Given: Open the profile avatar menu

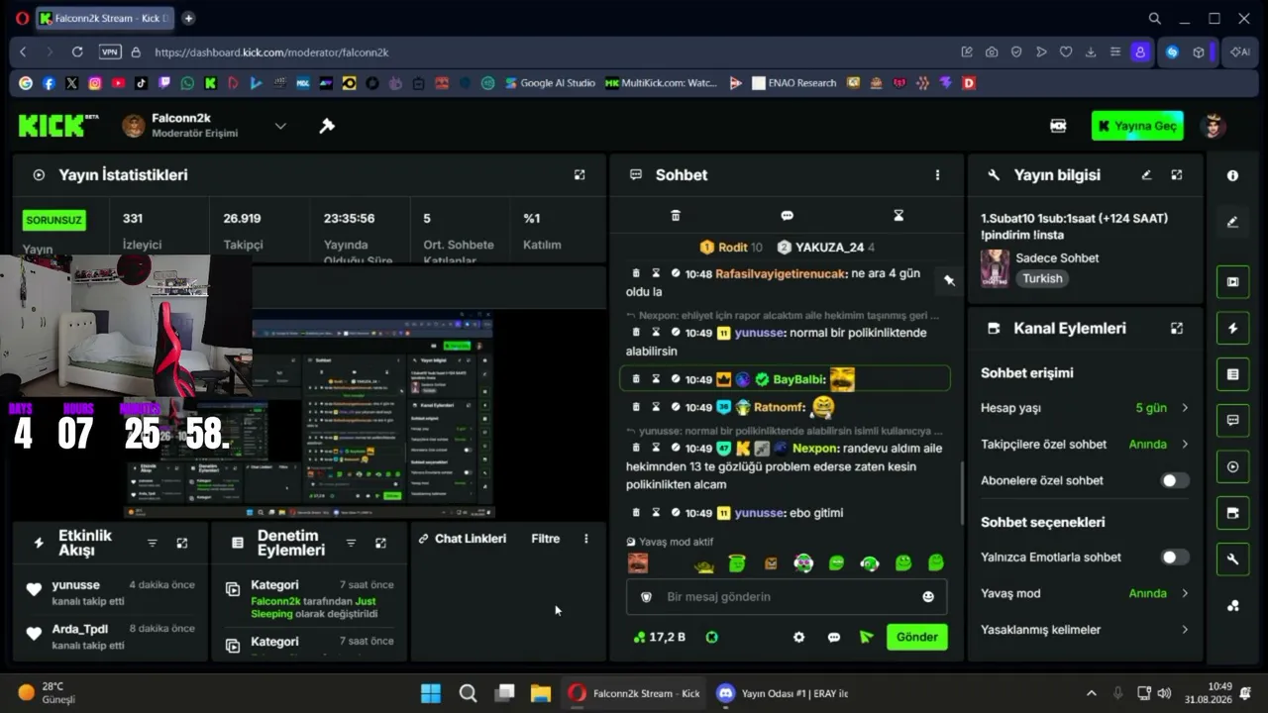Looking at the screenshot, I should point(1213,126).
